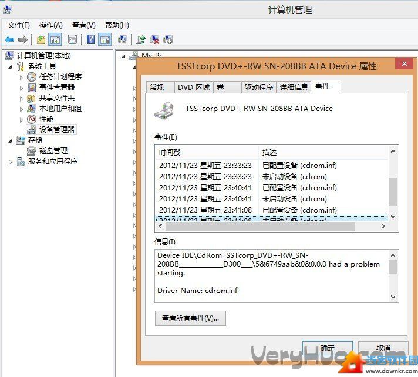The height and width of the screenshot is (377, 418).
Task: Click the 确定 button
Action: coord(328,348)
